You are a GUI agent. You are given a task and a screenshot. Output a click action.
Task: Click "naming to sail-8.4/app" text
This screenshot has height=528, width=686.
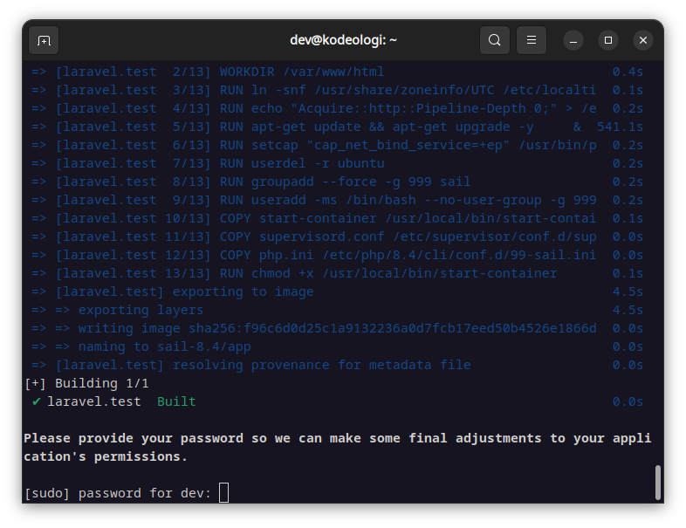pyautogui.click(x=164, y=346)
